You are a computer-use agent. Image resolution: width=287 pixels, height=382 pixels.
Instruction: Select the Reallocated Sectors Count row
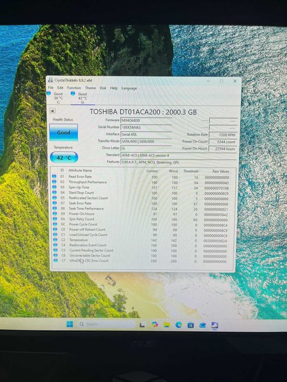142,198
